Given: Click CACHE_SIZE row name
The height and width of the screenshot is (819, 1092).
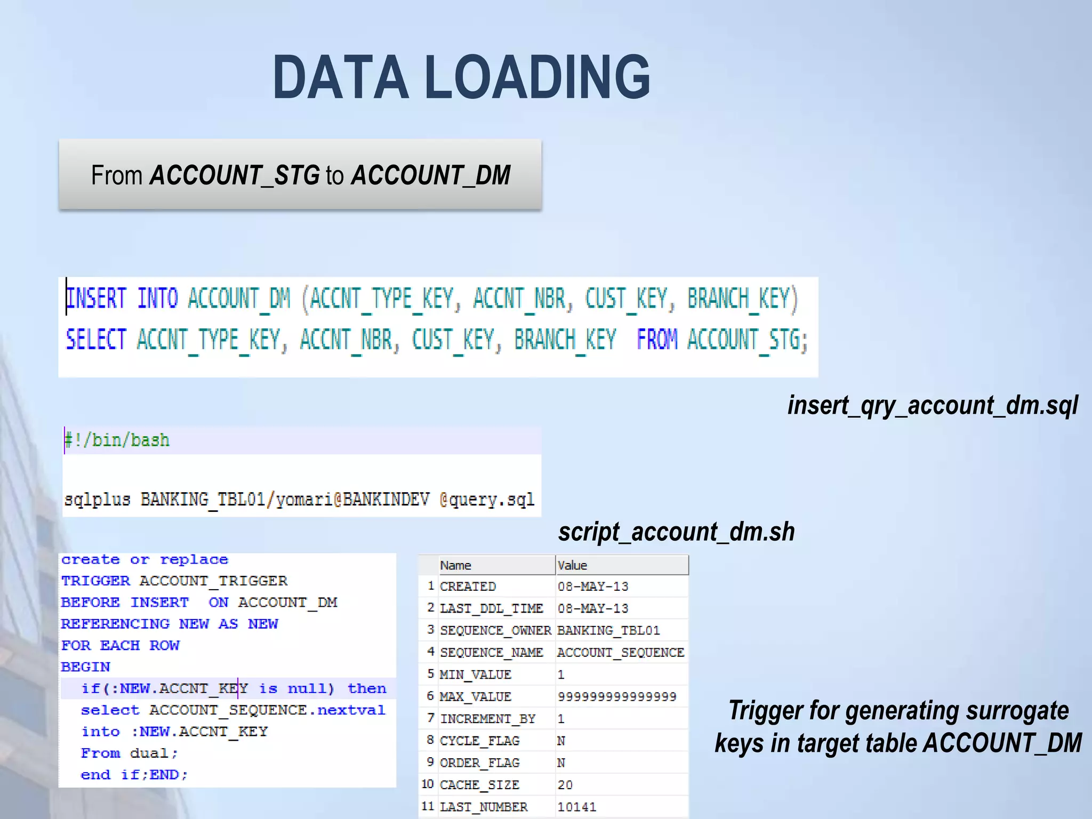Looking at the screenshot, I should (496, 785).
